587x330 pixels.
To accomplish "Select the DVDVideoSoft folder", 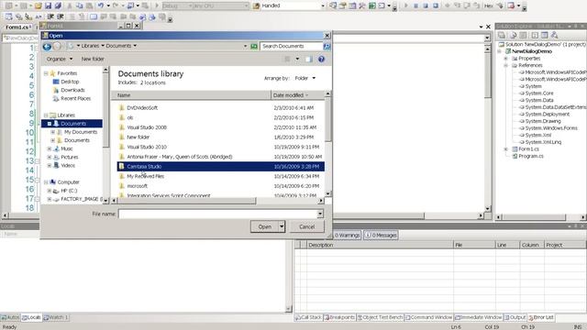I will pos(142,108).
